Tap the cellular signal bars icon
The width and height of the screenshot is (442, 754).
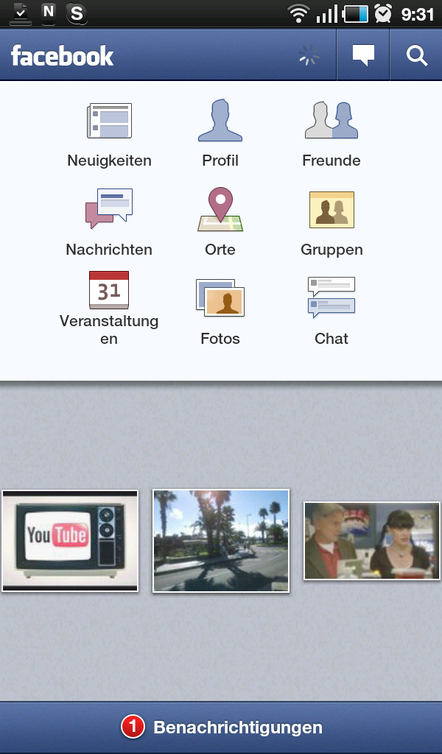pyautogui.click(x=327, y=14)
